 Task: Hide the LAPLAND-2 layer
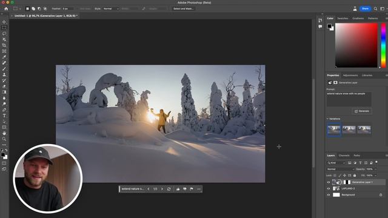coord(329,188)
